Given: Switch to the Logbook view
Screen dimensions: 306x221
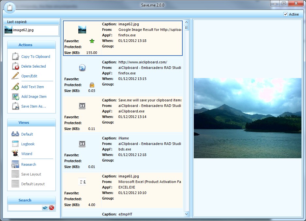Looking at the screenshot, I should point(28,144).
